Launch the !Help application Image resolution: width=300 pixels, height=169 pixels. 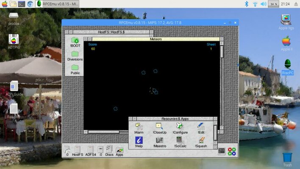pyautogui.click(x=139, y=142)
